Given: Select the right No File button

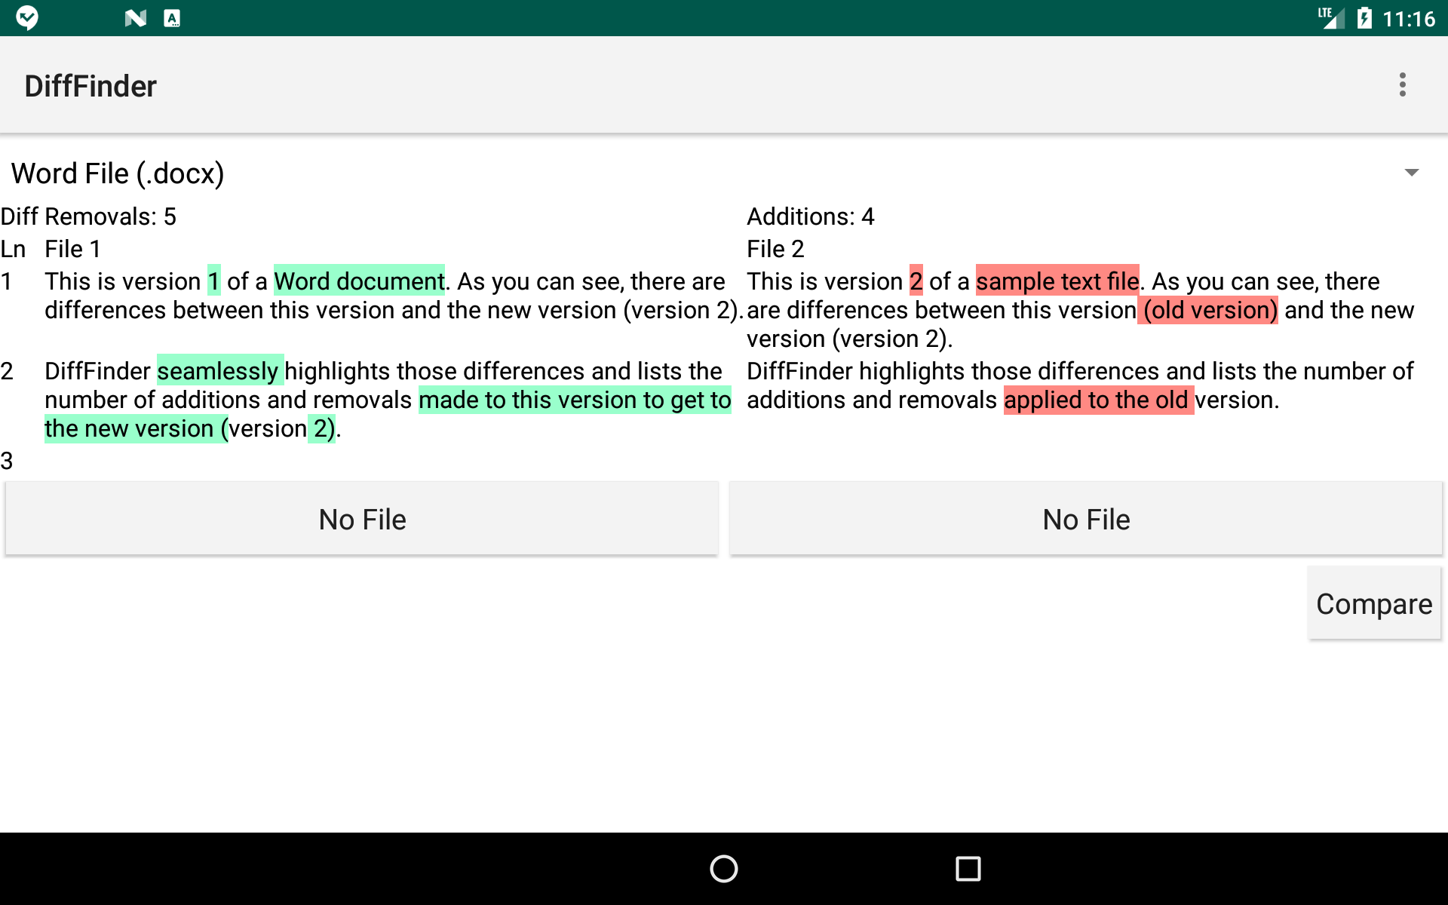Looking at the screenshot, I should tap(1086, 518).
